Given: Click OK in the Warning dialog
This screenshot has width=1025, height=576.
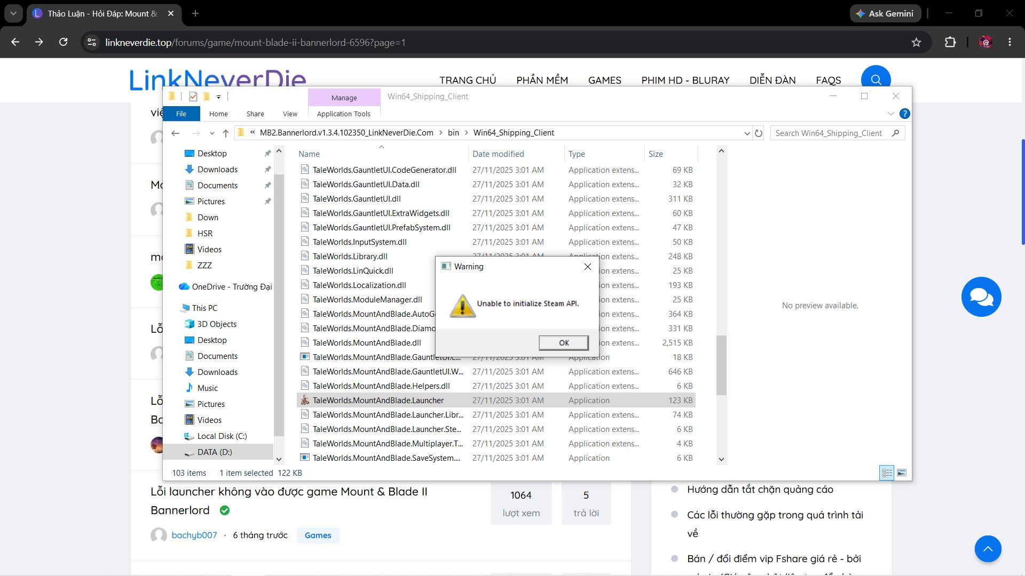Looking at the screenshot, I should [x=564, y=342].
